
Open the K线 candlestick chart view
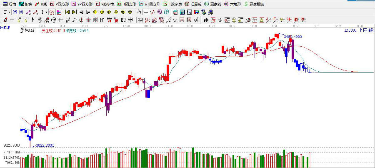[x=41, y=4]
